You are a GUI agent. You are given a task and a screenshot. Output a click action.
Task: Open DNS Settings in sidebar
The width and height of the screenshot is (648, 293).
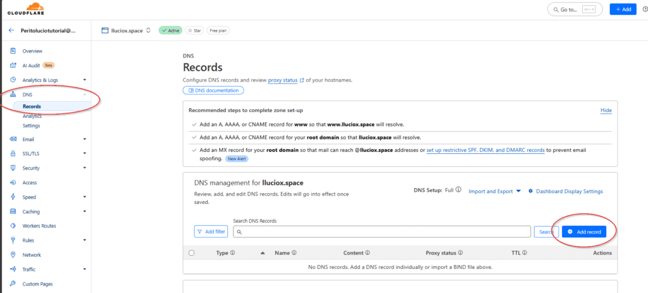[x=31, y=125]
